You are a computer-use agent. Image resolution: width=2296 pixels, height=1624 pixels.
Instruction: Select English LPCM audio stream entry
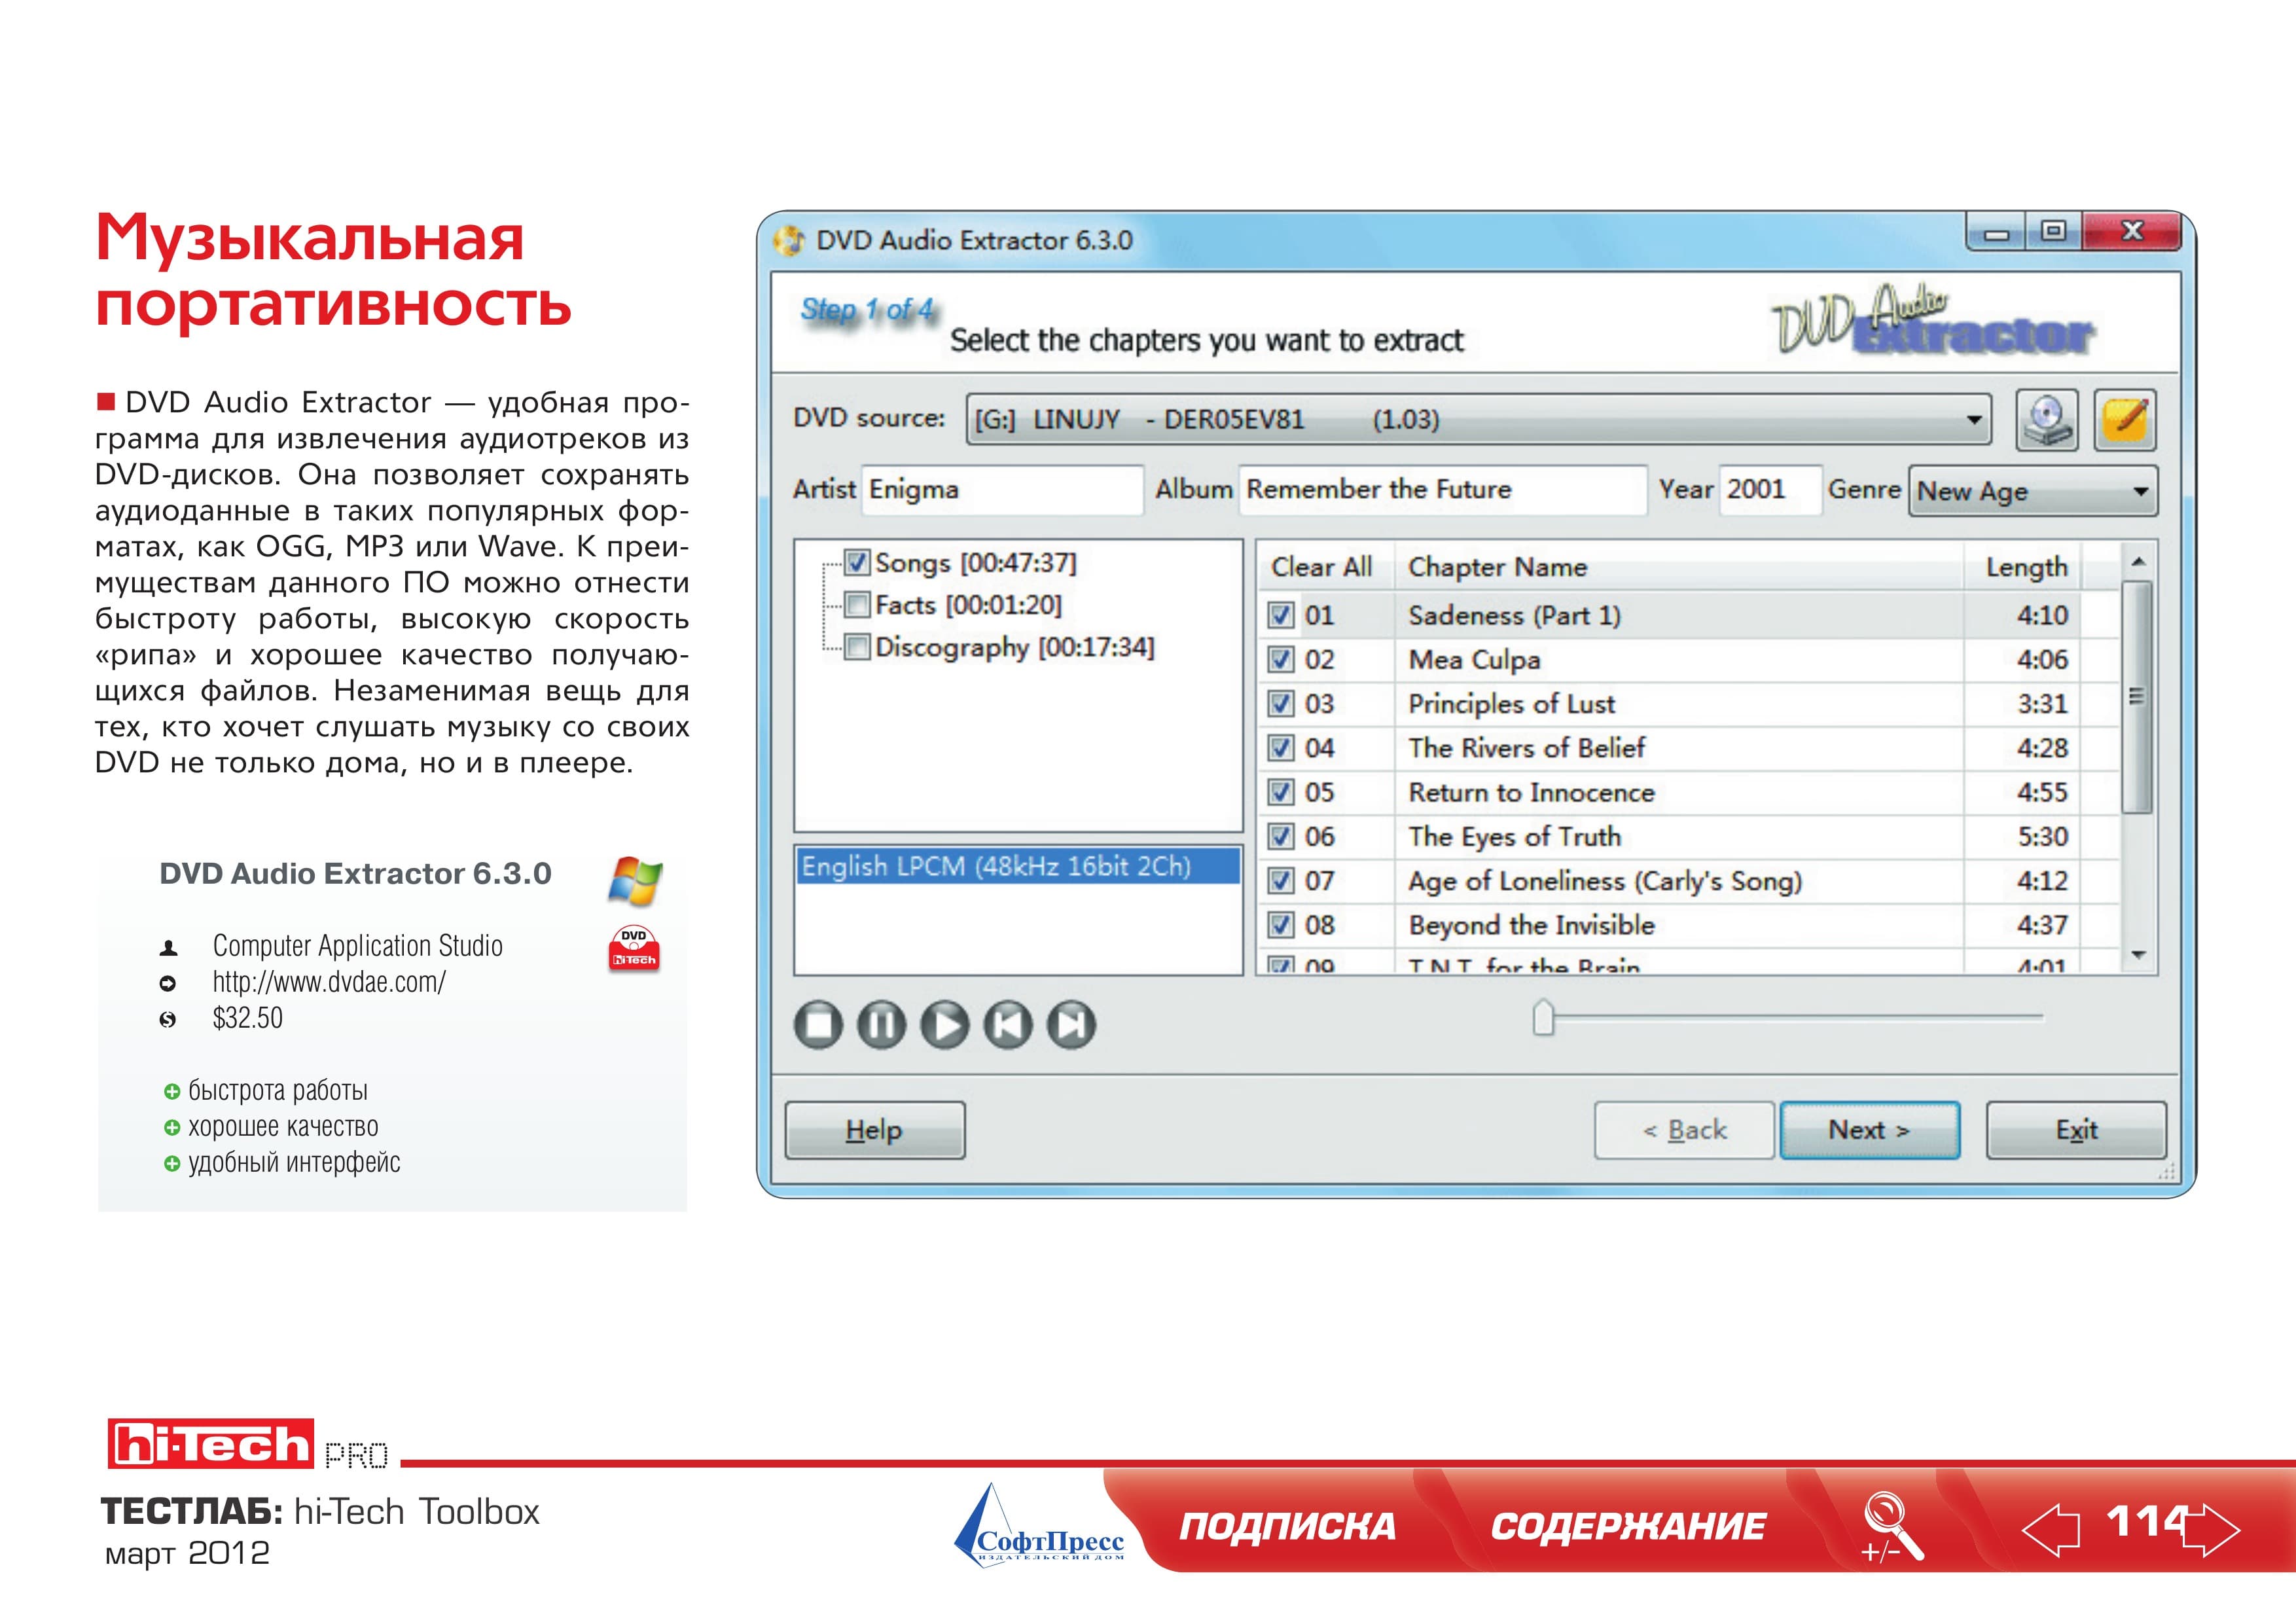1018,866
